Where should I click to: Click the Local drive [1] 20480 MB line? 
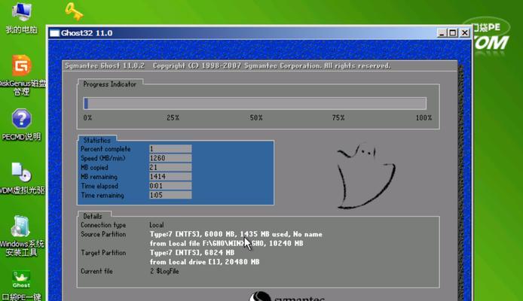[x=204, y=262]
